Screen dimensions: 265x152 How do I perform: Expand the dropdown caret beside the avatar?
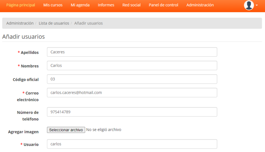click(x=257, y=6)
